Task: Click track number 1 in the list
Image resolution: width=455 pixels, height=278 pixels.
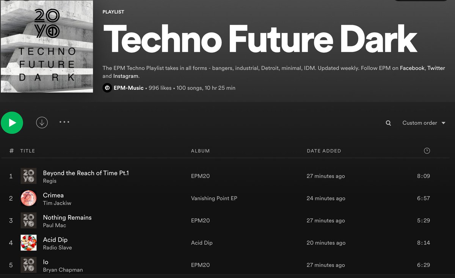Action: tap(11, 176)
